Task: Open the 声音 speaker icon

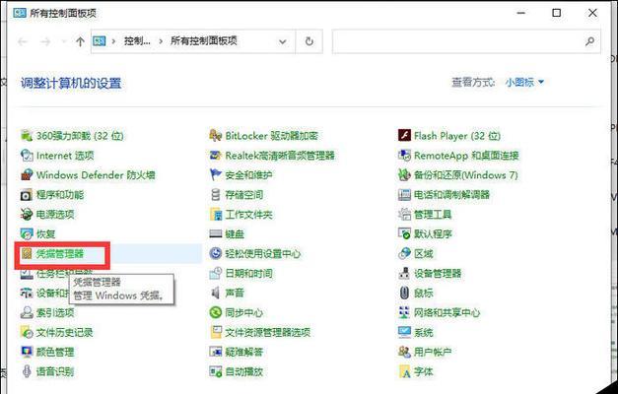Action: click(215, 293)
